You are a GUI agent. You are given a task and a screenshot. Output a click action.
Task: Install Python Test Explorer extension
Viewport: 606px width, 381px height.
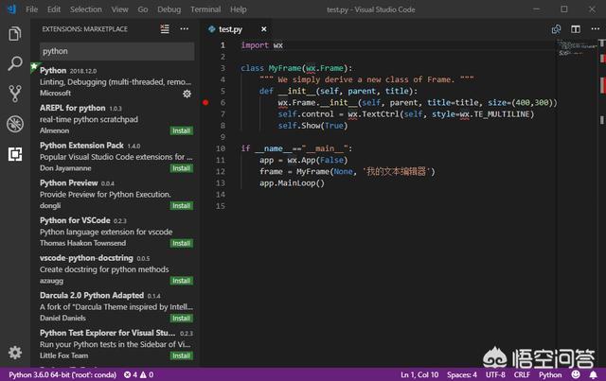[181, 355]
